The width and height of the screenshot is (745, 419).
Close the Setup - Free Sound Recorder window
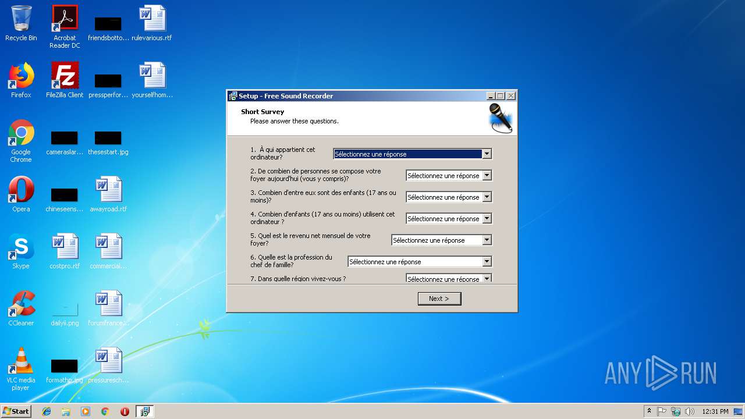point(510,96)
